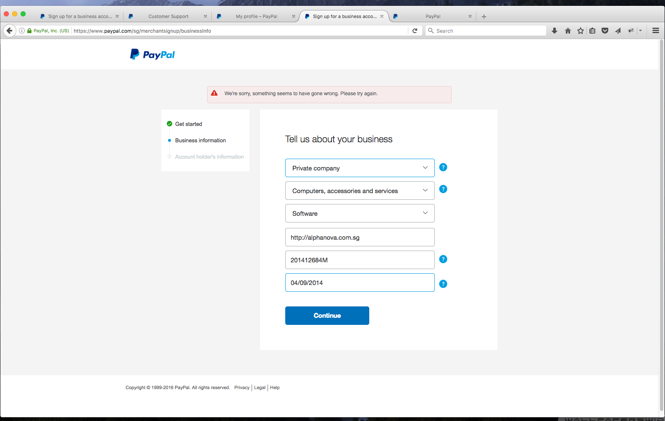Click the browser back arrow button

pyautogui.click(x=10, y=31)
